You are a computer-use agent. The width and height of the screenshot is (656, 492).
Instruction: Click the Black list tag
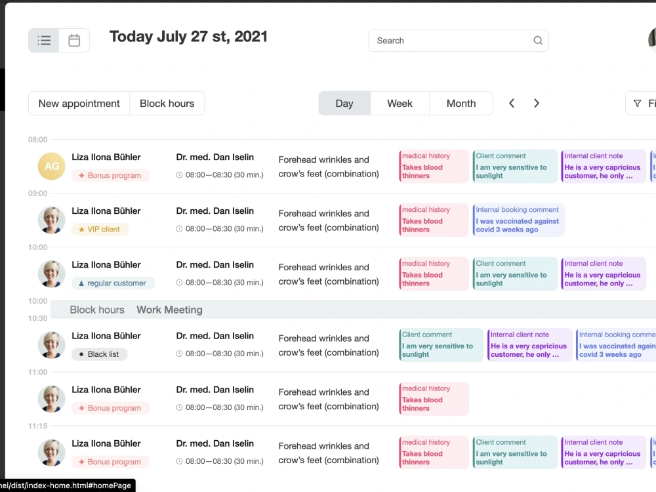pyautogui.click(x=99, y=354)
